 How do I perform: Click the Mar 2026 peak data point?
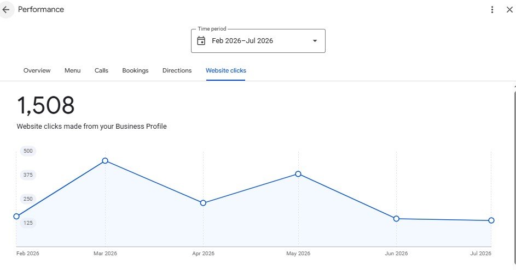(105, 160)
